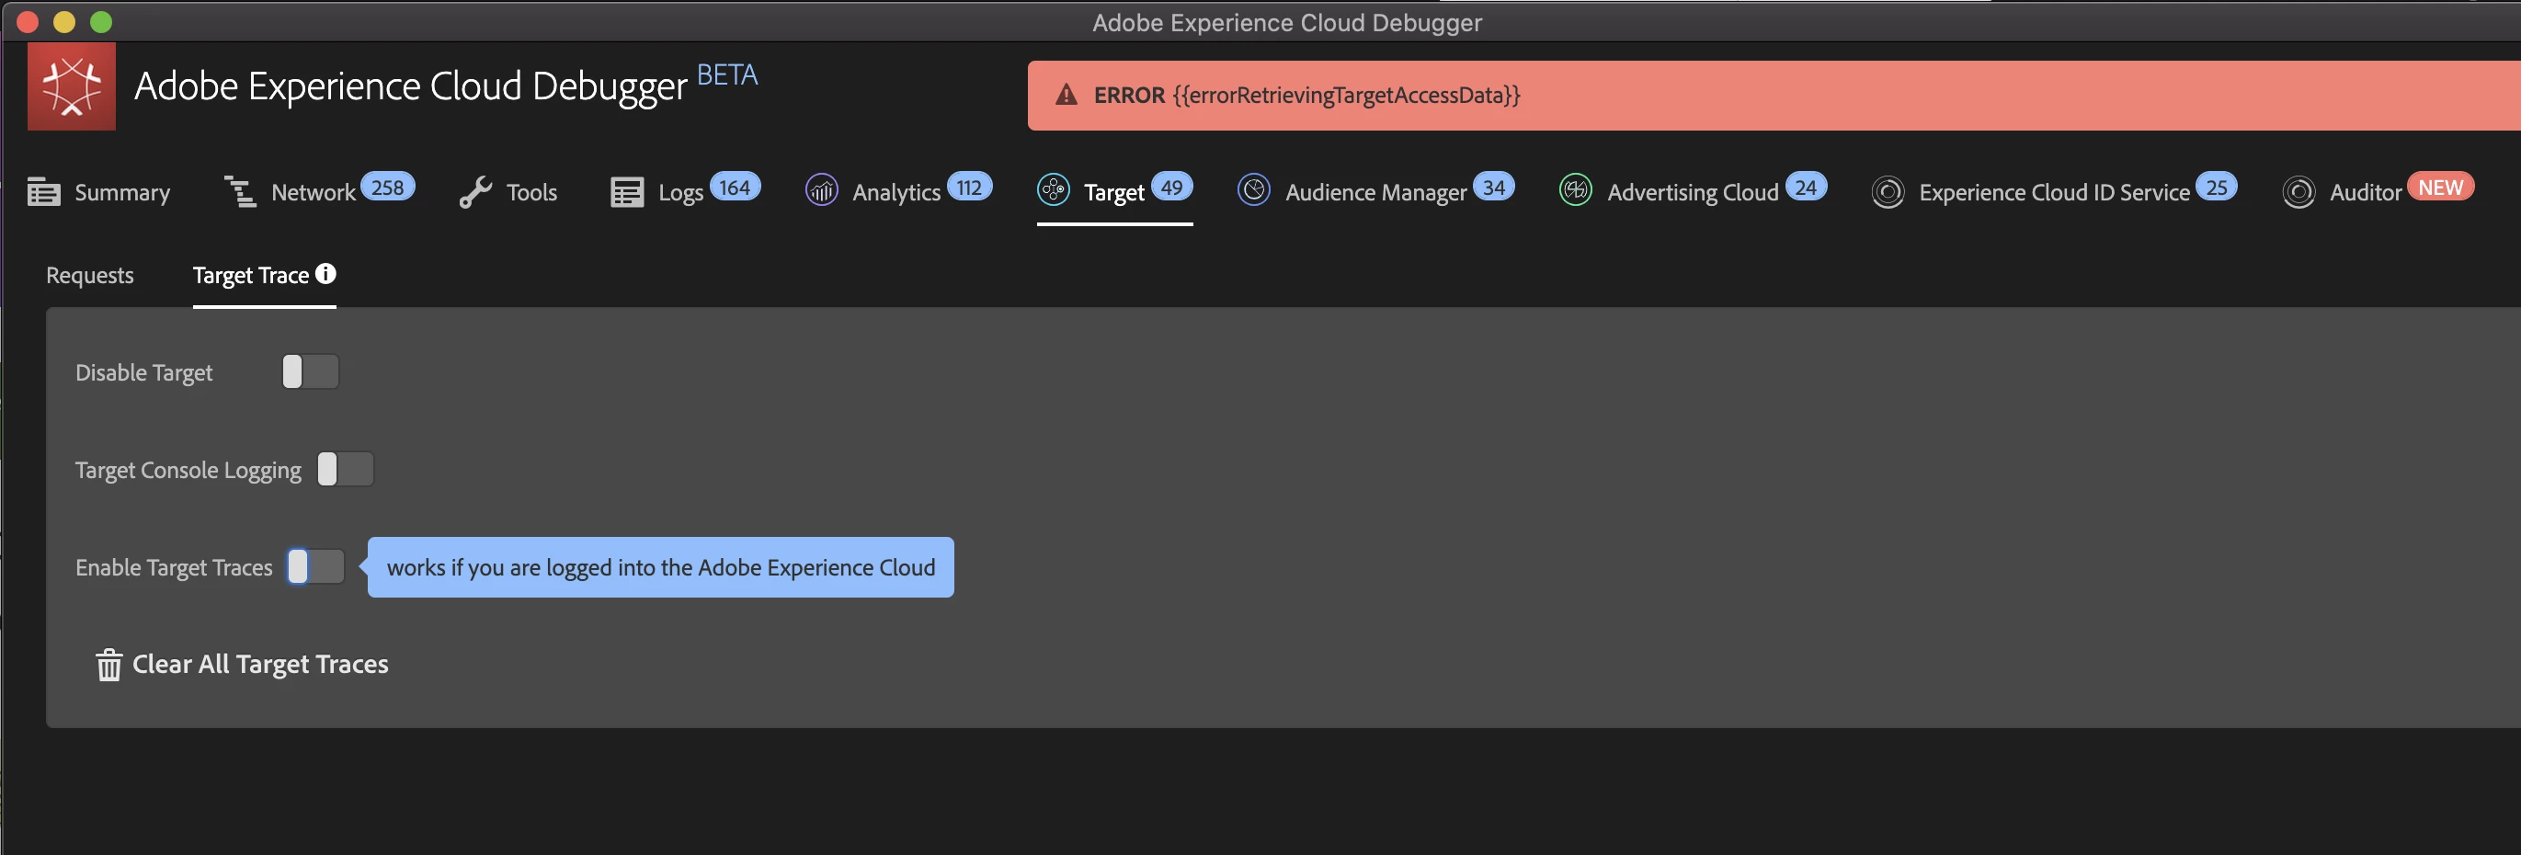This screenshot has width=2521, height=855.
Task: Open the Experience Cloud ID Service tab
Action: click(2054, 190)
